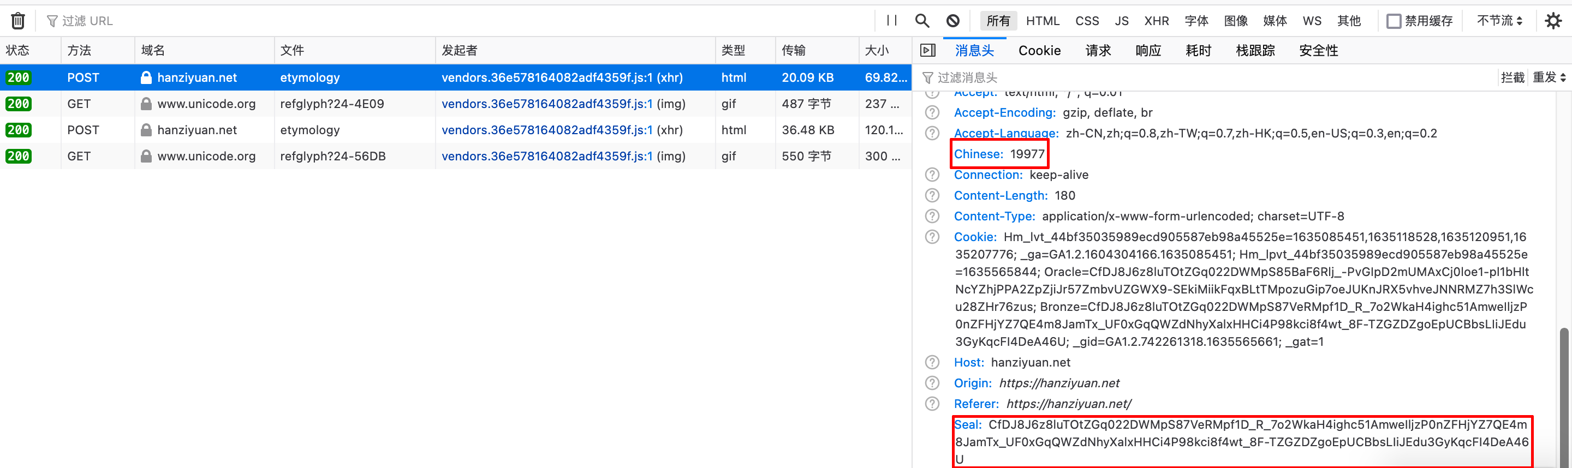This screenshot has width=1572, height=468.
Task: Open initiator link in refglyph?24-56DB row
Action: coord(547,156)
